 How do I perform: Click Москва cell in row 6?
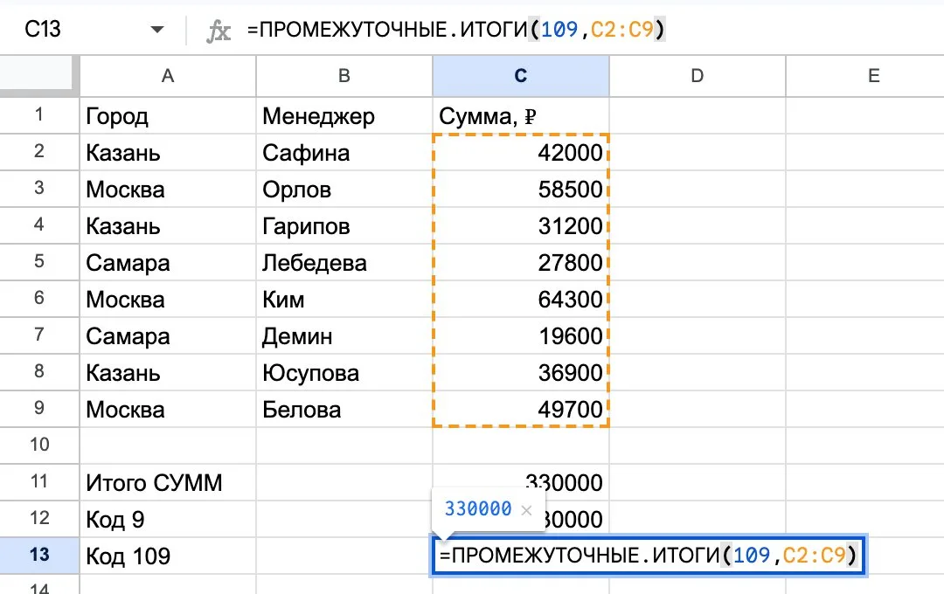click(168, 299)
